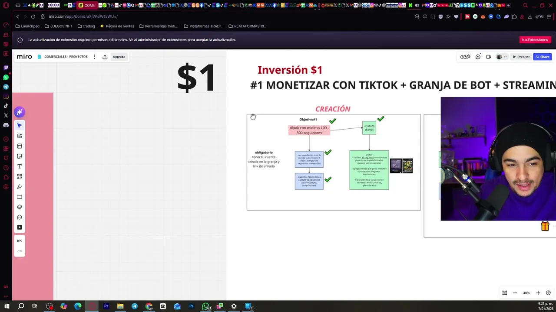Open the 48% zoom level menu

[x=526, y=293]
